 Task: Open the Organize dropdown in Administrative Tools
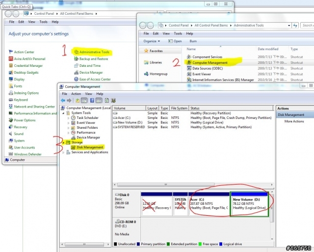click(152, 41)
